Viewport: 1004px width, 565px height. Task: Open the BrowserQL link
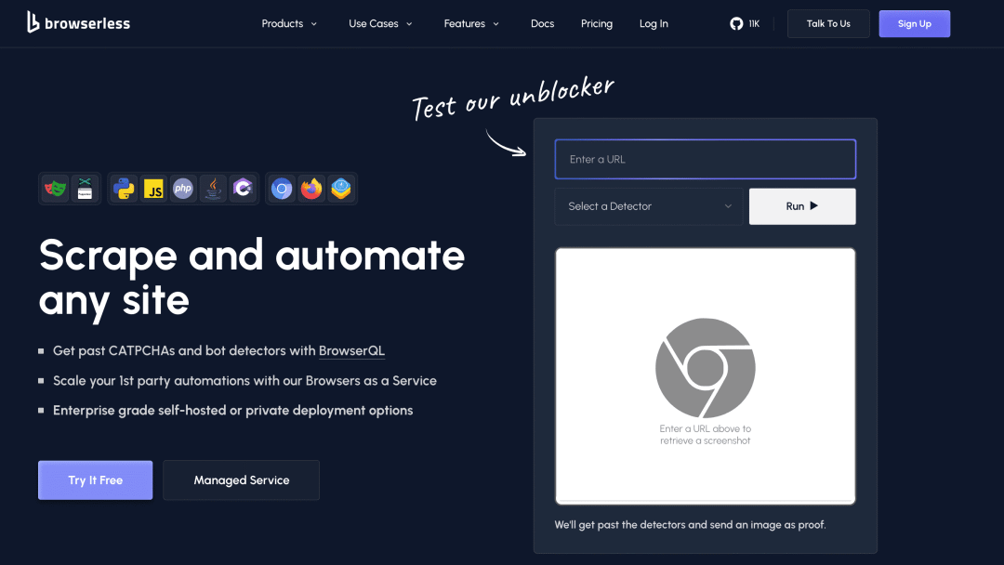coord(351,350)
